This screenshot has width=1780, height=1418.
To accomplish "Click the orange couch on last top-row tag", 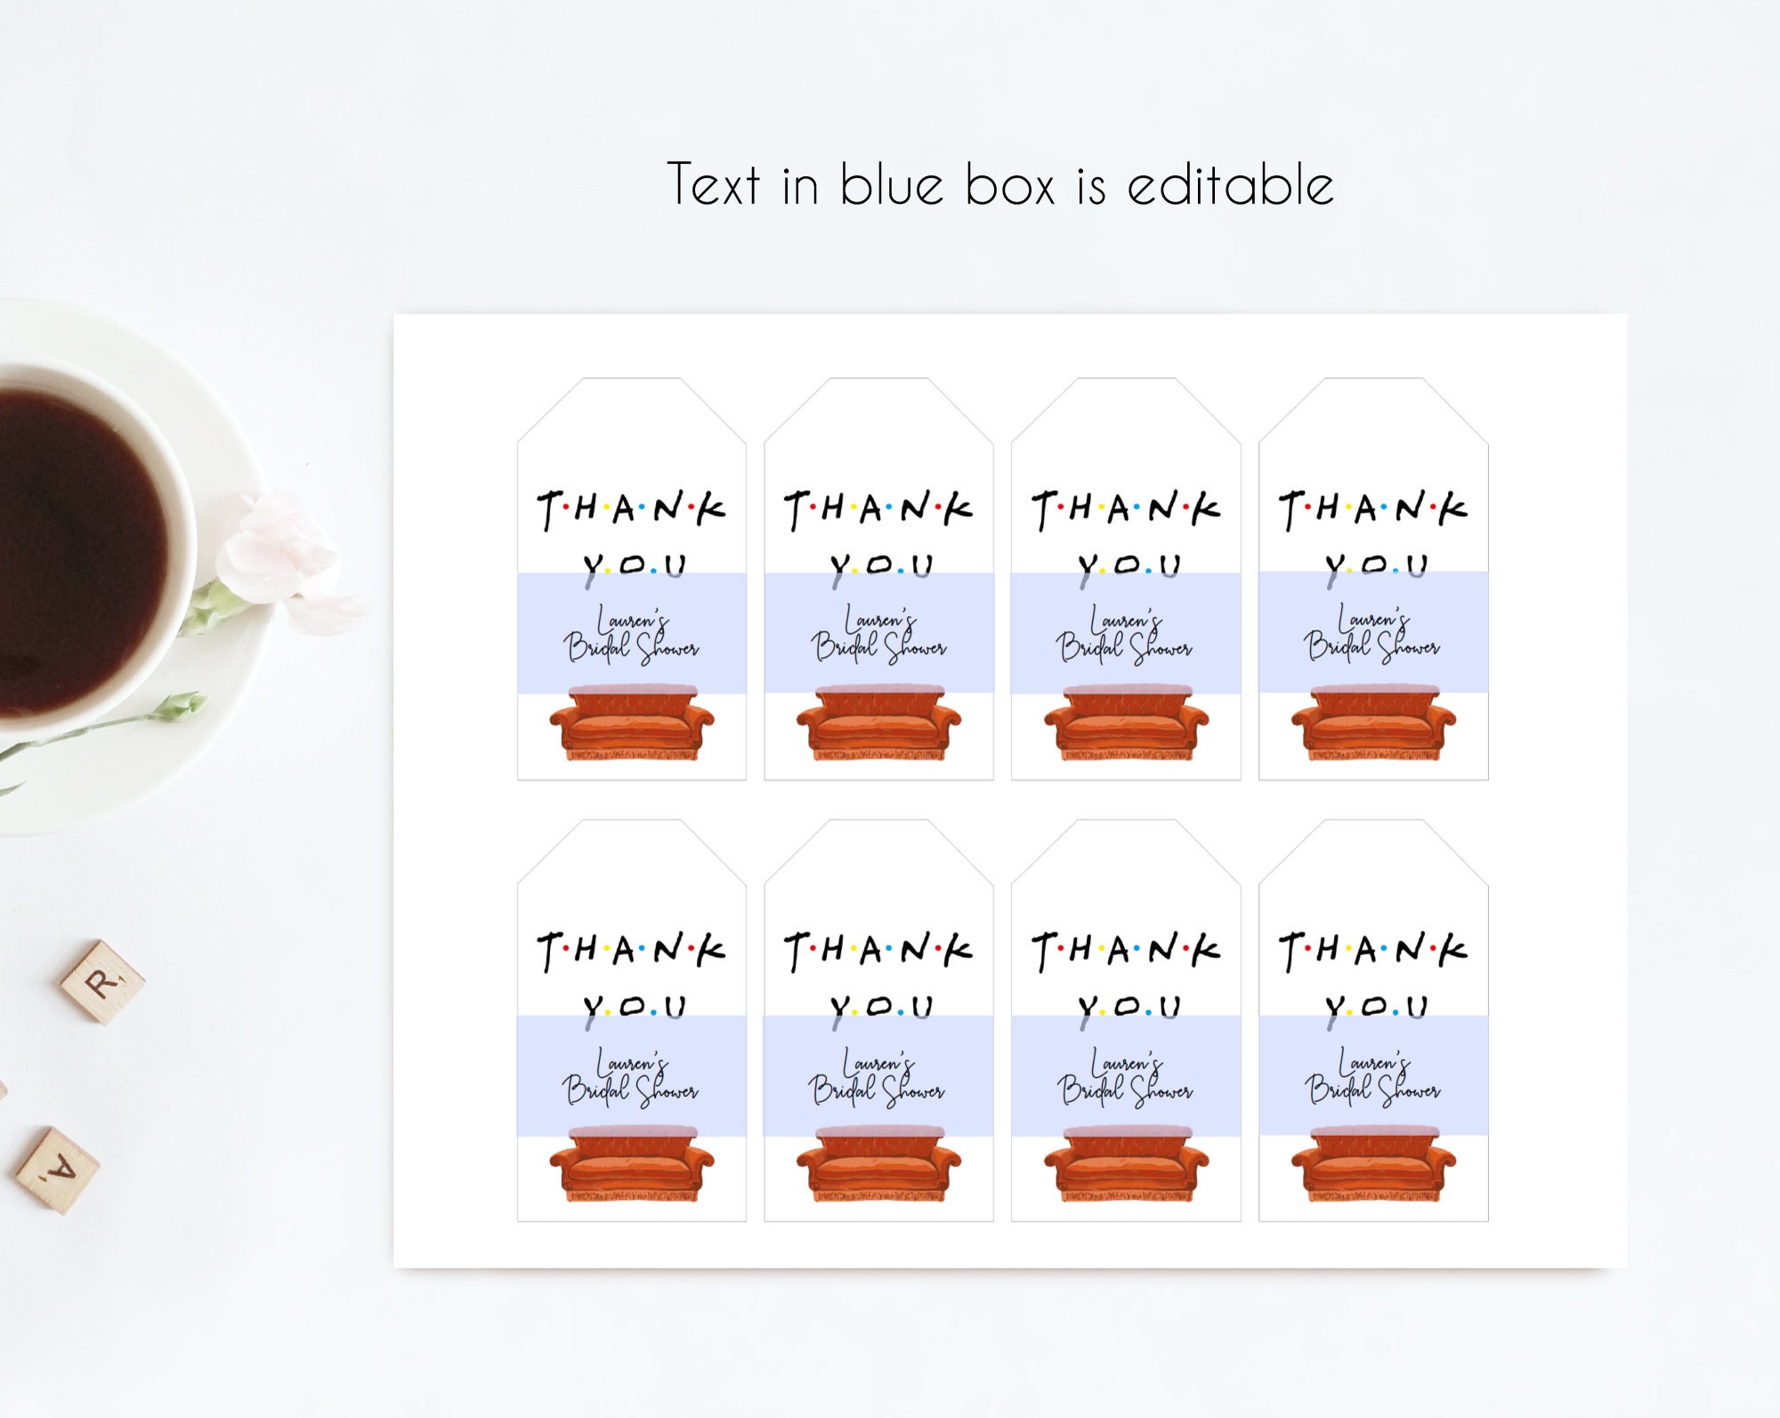I will click(x=1373, y=723).
